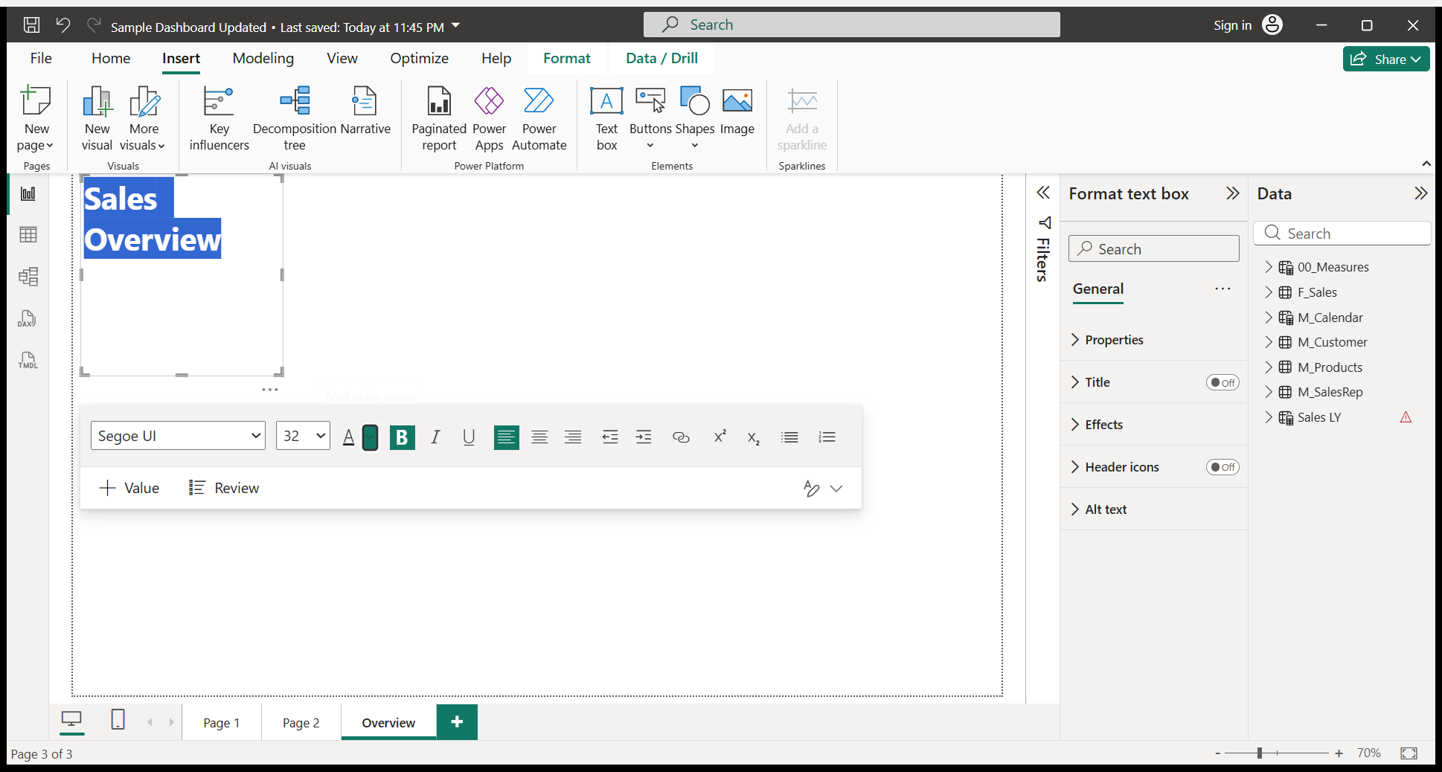The image size is (1442, 772).
Task: Open the Segoe UI font dropdown
Action: coord(178,436)
